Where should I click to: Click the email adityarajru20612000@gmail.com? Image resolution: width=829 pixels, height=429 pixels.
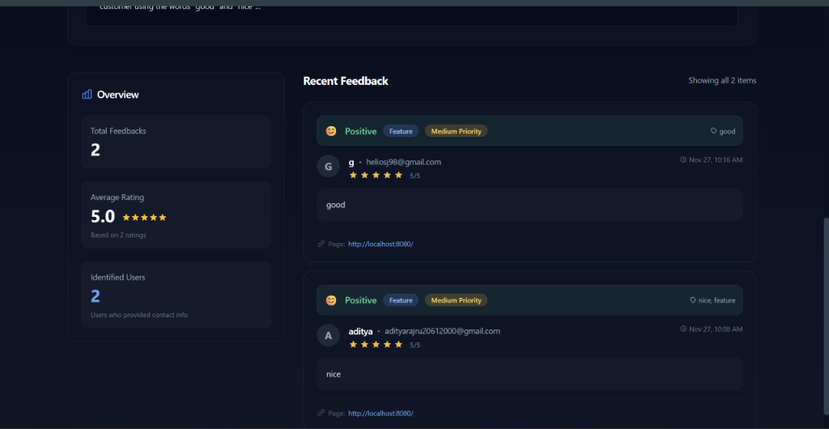tap(443, 331)
